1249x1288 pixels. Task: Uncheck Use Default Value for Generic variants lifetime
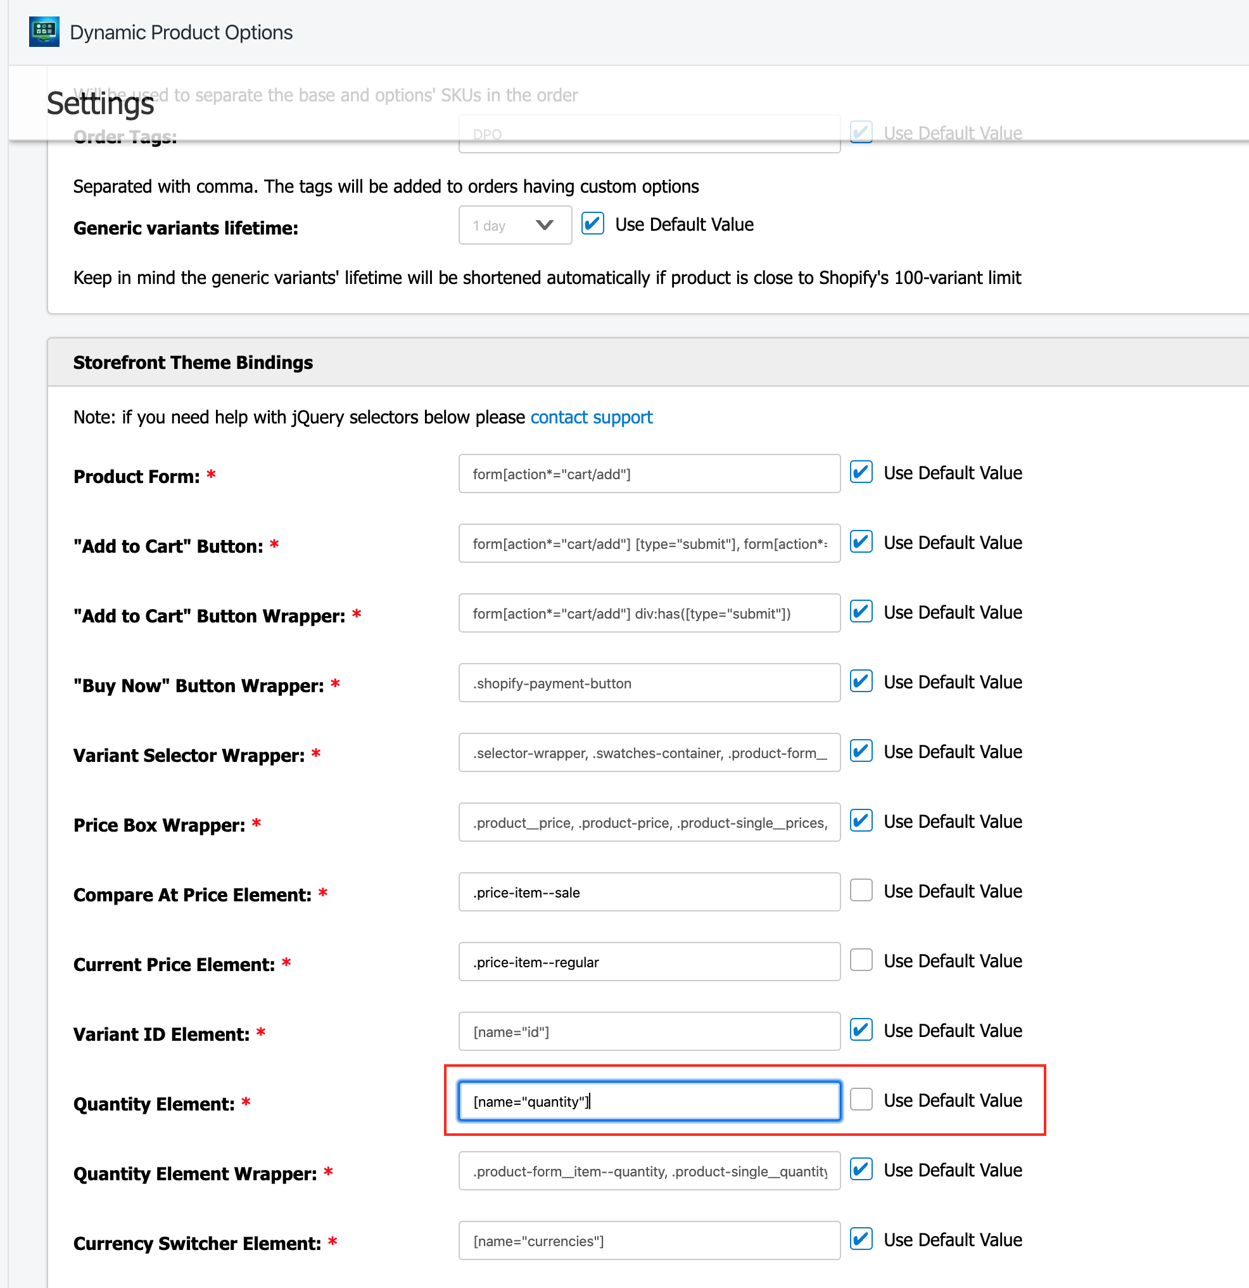point(592,224)
